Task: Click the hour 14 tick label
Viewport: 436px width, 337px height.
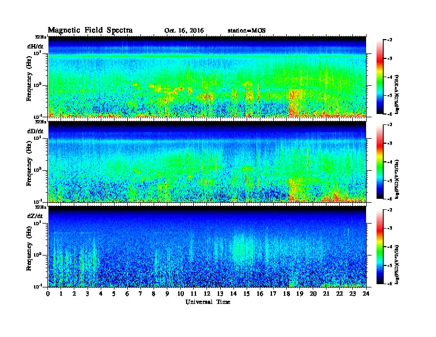Action: tap(233, 293)
